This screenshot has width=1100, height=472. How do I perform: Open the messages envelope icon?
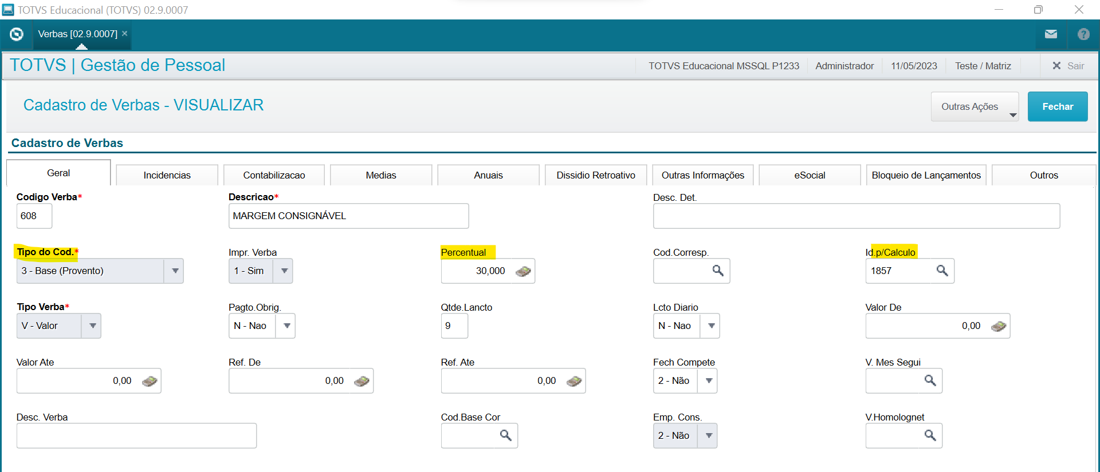pyautogui.click(x=1051, y=34)
